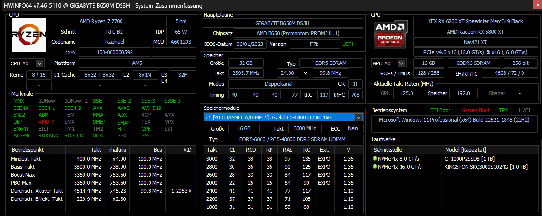Click the module 3000 MHz Takt field
Viewport: 542px width, 216px height.
[305, 128]
